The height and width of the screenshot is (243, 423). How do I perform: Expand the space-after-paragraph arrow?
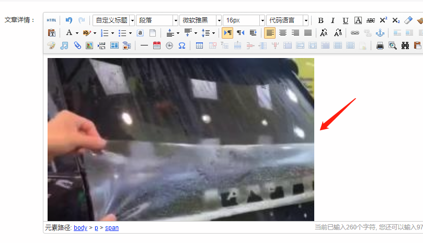click(x=196, y=33)
